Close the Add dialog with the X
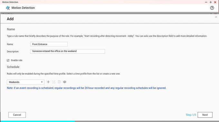The image size is (219, 122). pyautogui.click(x=216, y=17)
